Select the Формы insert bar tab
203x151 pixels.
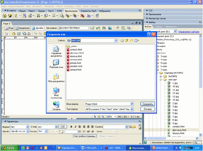(42, 11)
